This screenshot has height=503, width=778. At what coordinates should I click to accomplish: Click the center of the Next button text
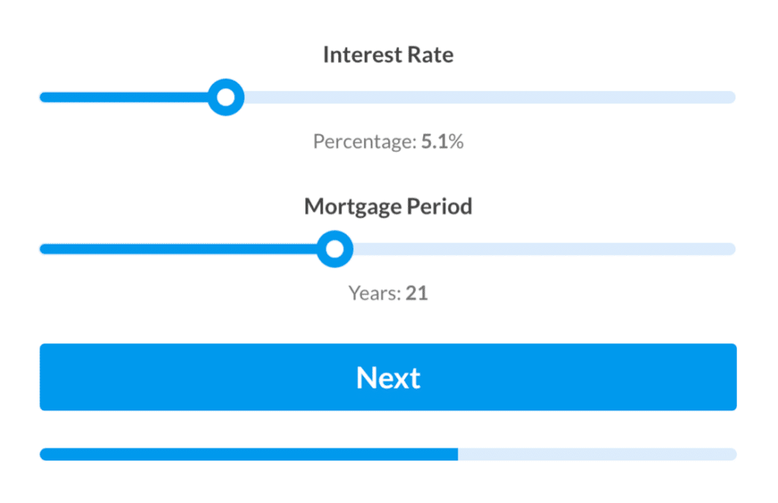tap(387, 377)
